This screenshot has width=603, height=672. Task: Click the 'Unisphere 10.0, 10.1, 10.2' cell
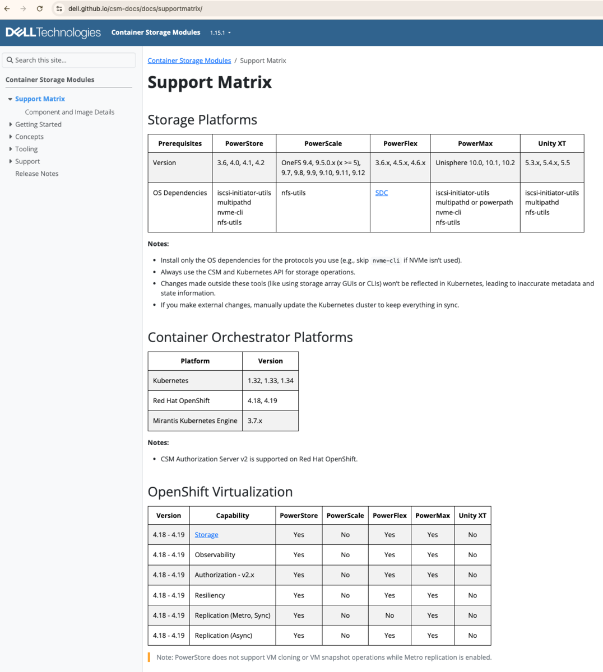click(x=475, y=167)
